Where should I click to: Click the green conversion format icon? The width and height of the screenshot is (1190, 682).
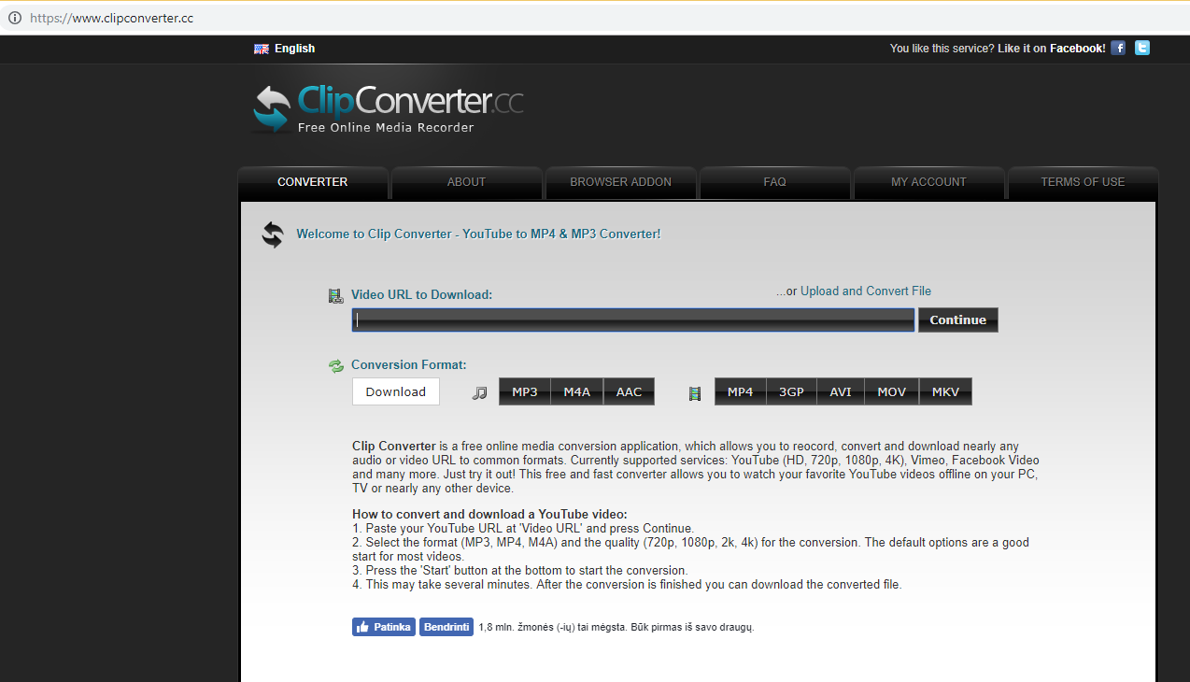pos(336,366)
